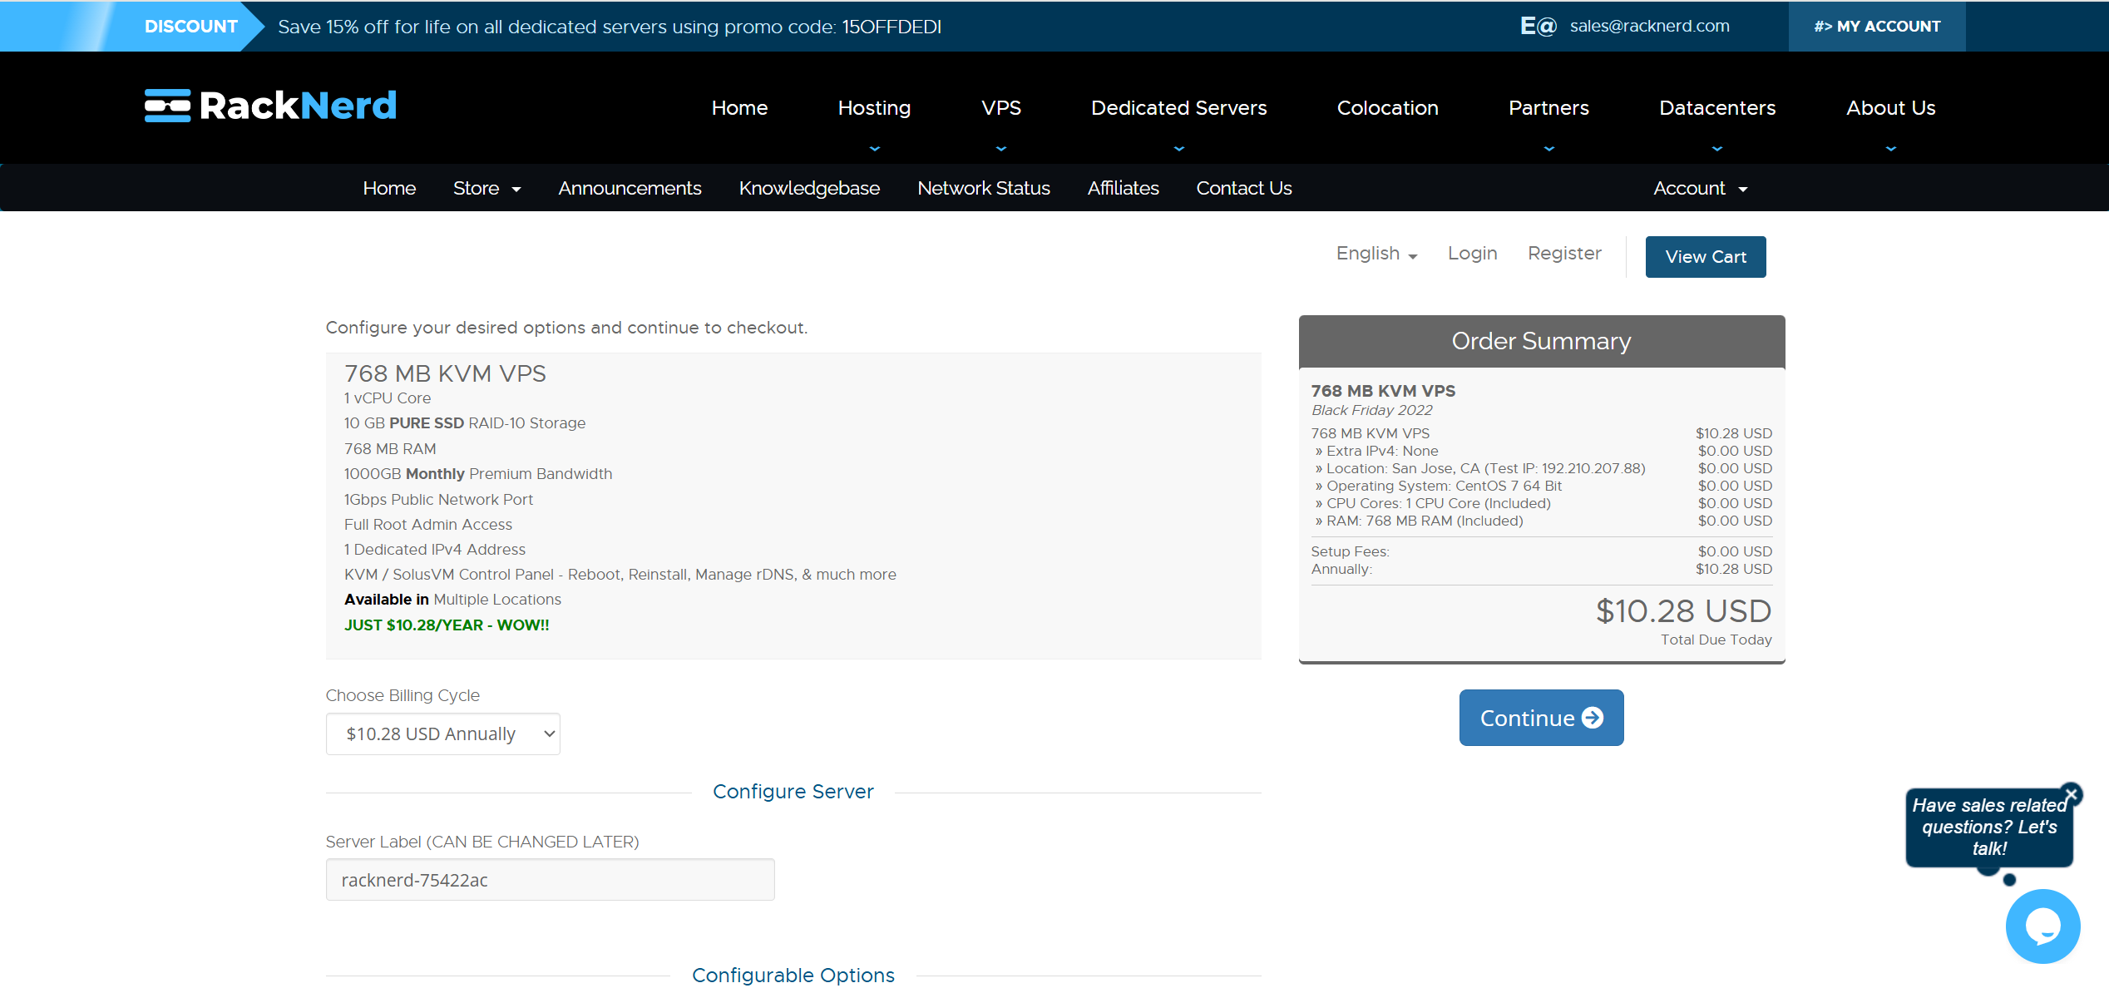Screen dimensions: 2109x988
Task: Click the '1 Dedicated IPv4 Address' feature line
Action: tap(435, 550)
